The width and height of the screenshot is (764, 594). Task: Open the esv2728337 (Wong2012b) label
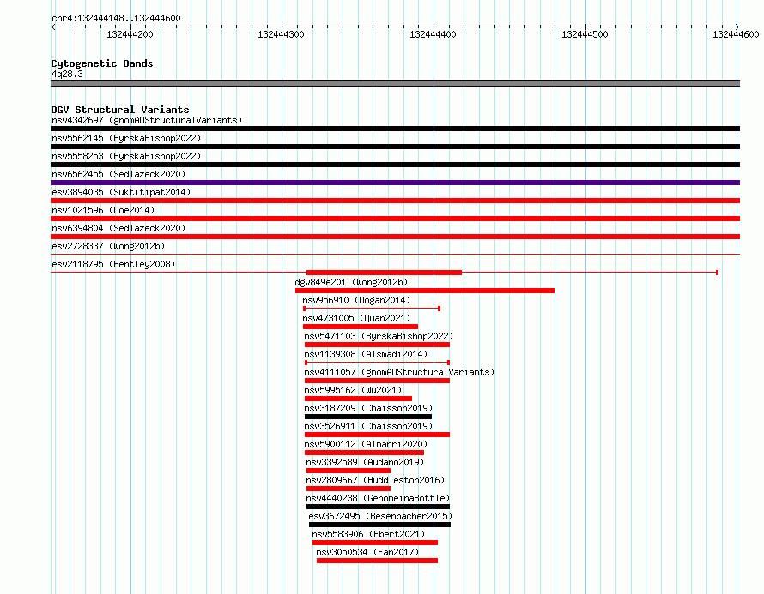(x=108, y=246)
